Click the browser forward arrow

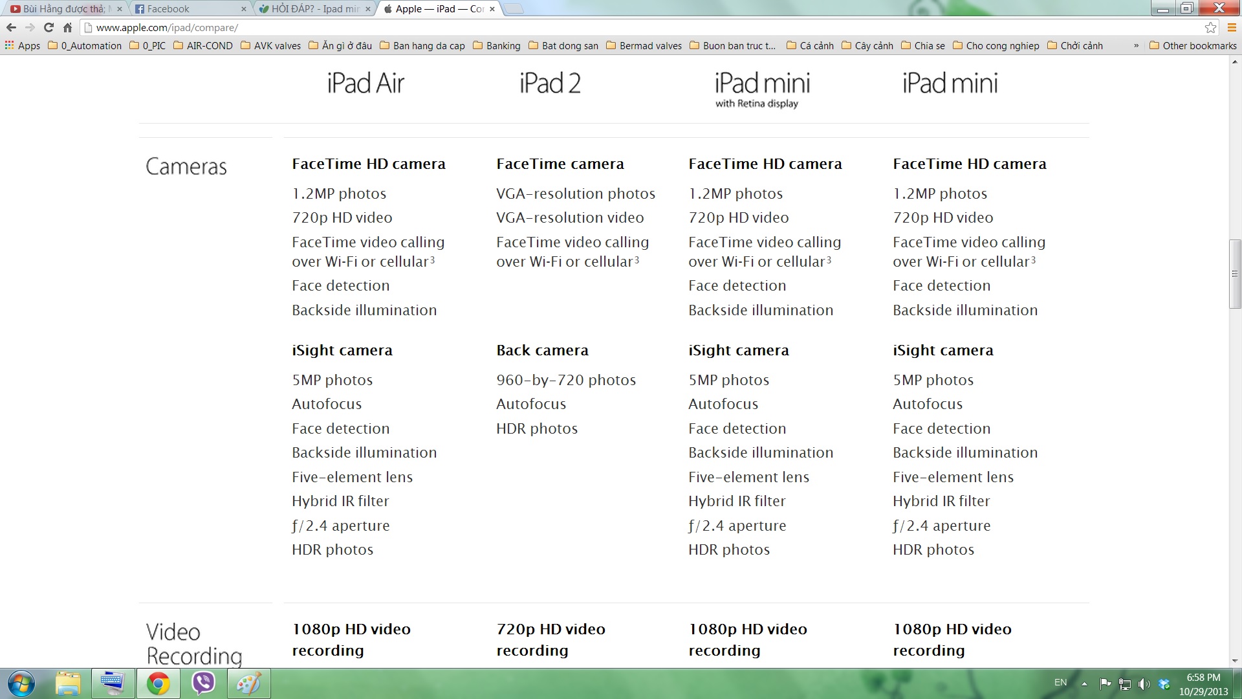(x=30, y=27)
